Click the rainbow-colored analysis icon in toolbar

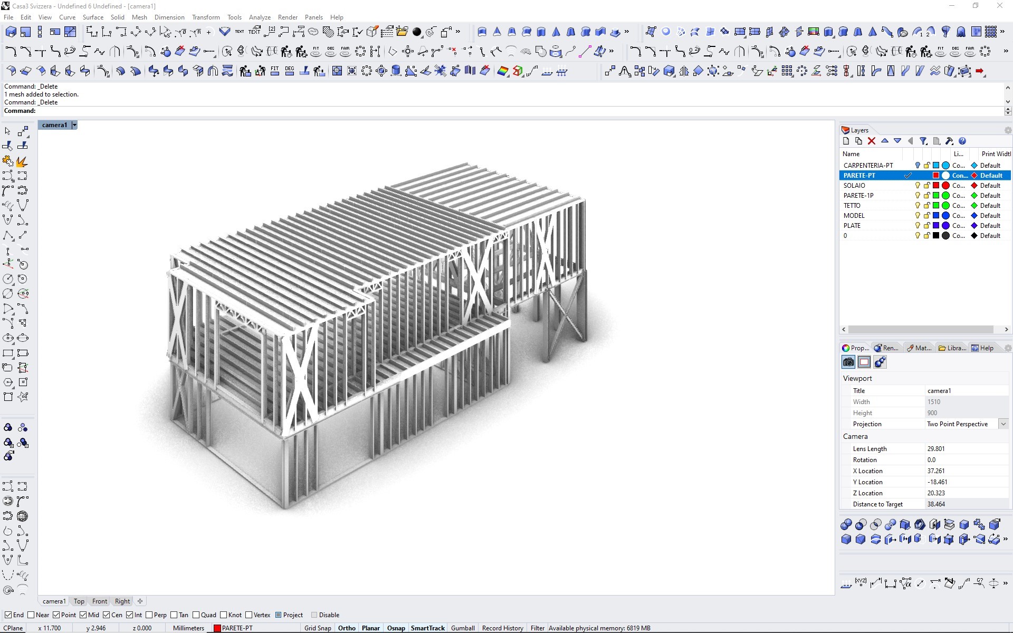[x=503, y=71]
